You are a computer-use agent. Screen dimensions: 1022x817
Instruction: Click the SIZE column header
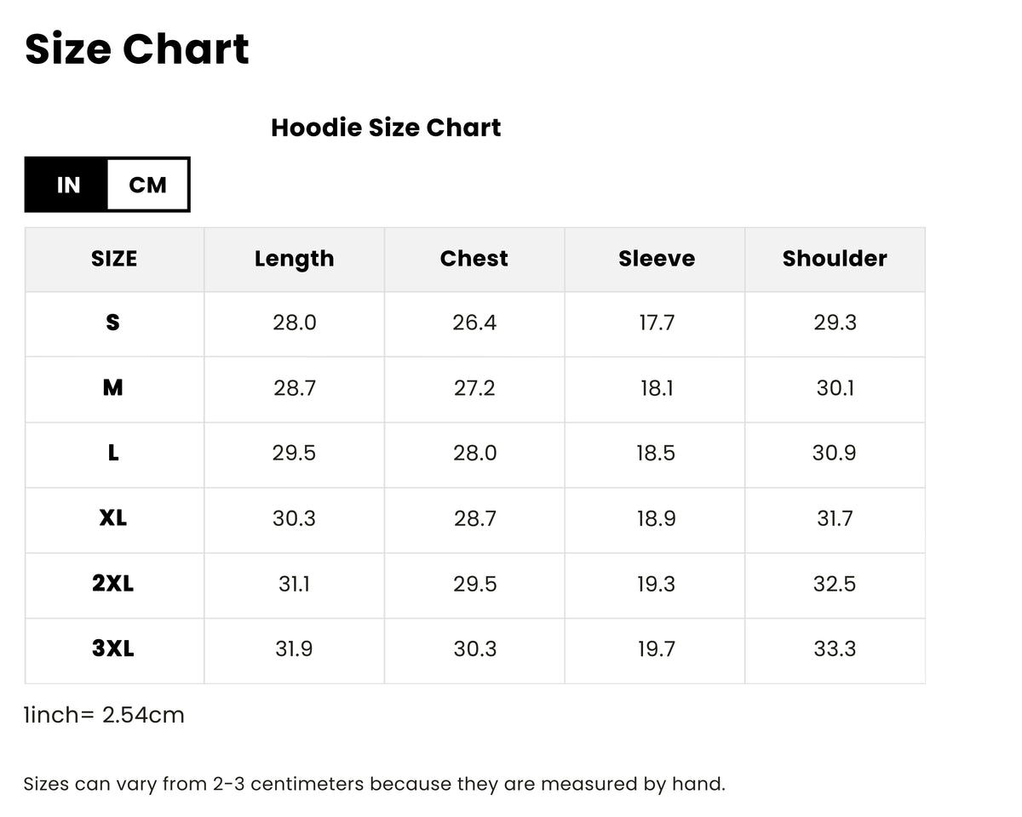[x=114, y=259]
